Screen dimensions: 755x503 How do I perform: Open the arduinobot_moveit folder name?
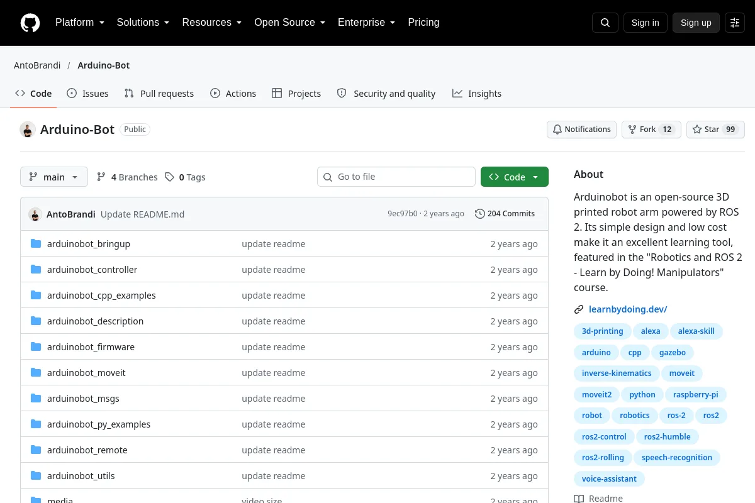click(86, 373)
